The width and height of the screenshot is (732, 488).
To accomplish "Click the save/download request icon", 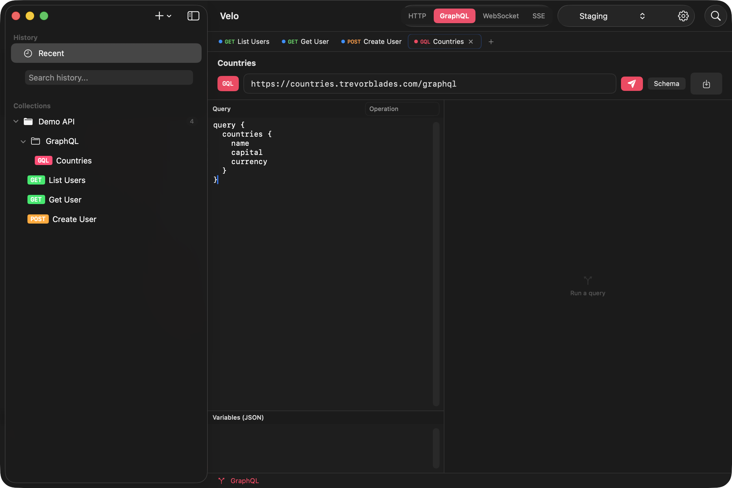I will pyautogui.click(x=706, y=84).
